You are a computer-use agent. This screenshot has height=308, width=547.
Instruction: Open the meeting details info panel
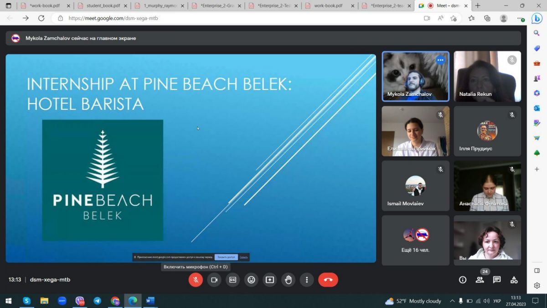point(463,280)
